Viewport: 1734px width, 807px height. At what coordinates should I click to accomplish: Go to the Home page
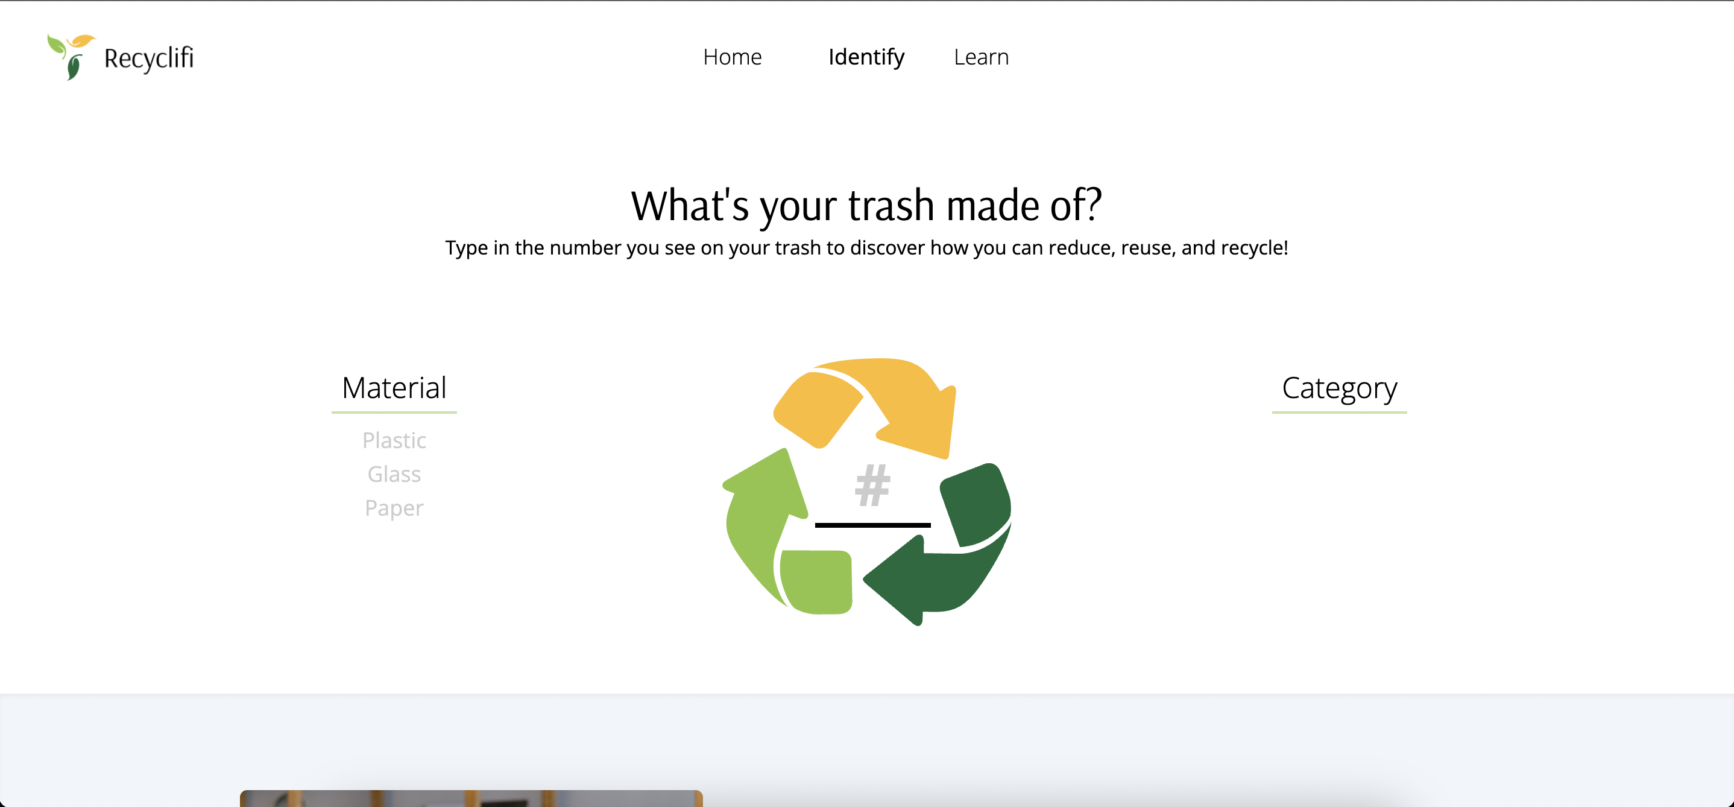(733, 57)
